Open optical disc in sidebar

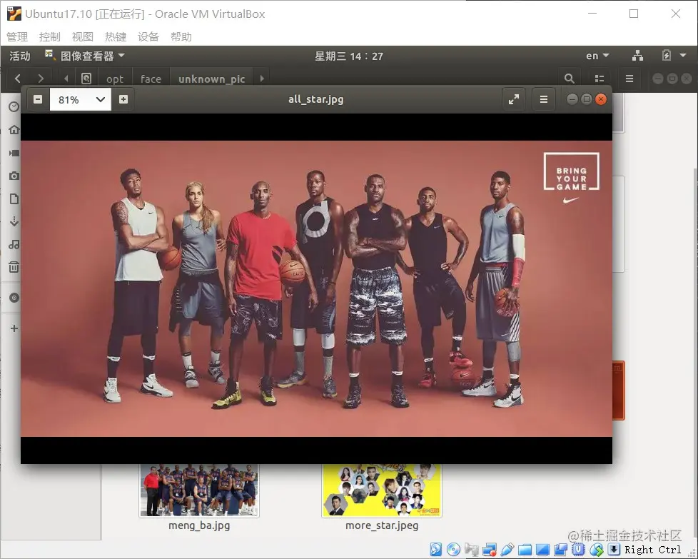point(14,298)
